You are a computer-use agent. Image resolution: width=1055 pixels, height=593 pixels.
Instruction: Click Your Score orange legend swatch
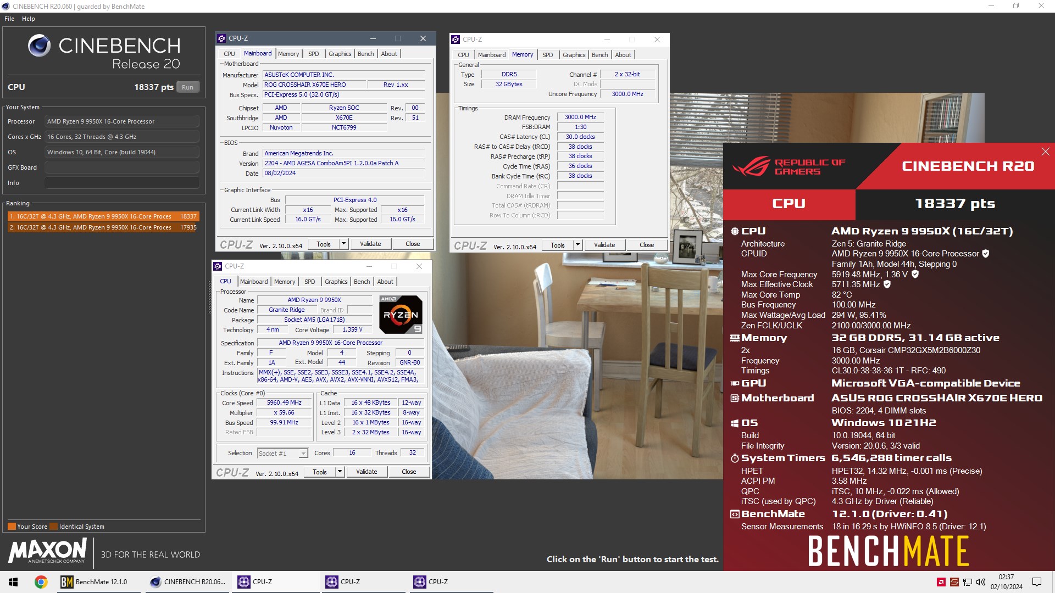(x=12, y=526)
